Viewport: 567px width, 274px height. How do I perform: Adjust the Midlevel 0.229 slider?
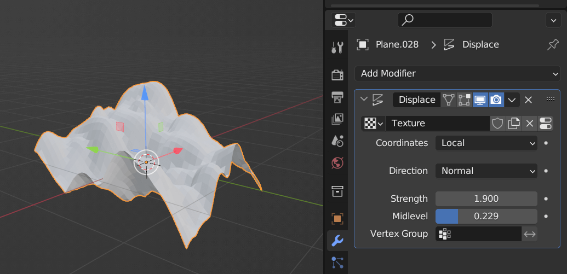[x=486, y=216]
